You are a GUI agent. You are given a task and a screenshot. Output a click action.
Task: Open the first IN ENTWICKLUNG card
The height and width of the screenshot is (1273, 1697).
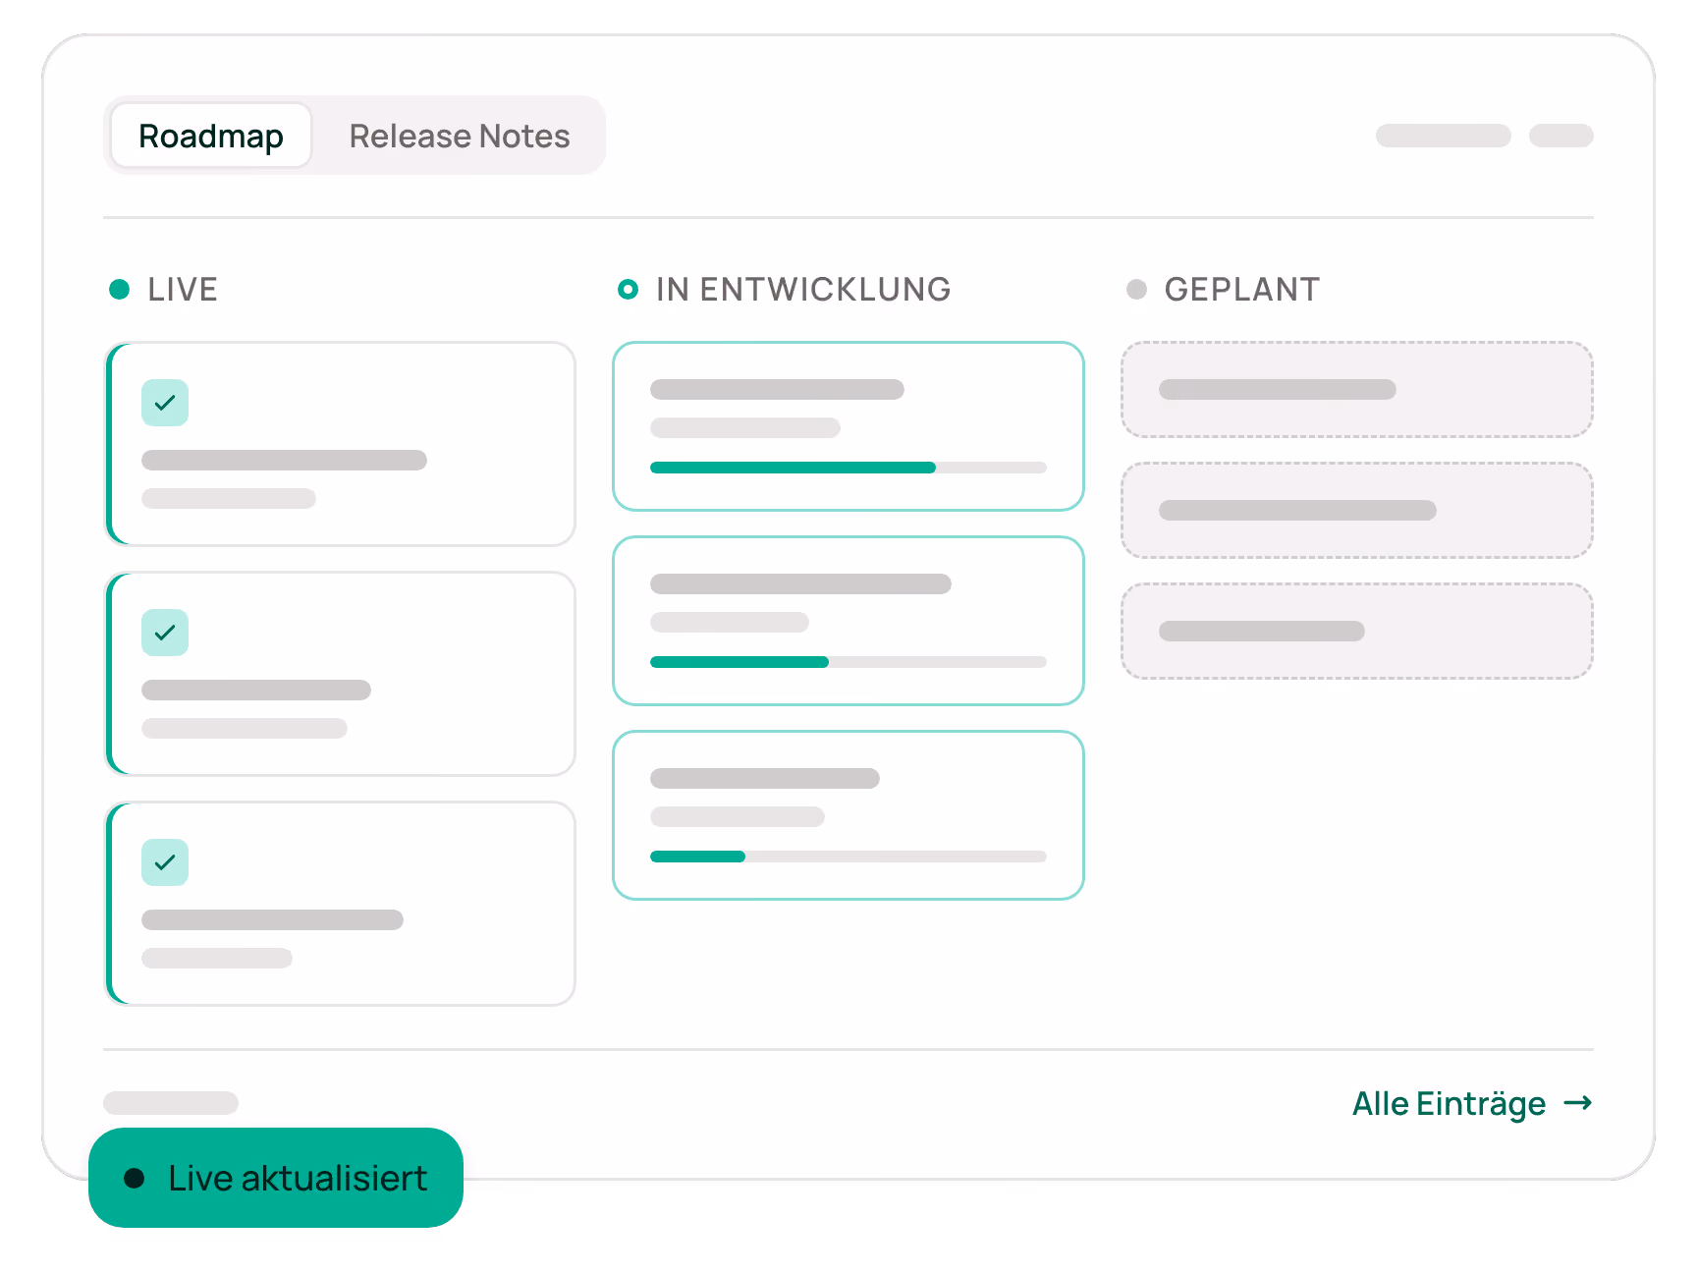click(x=848, y=426)
